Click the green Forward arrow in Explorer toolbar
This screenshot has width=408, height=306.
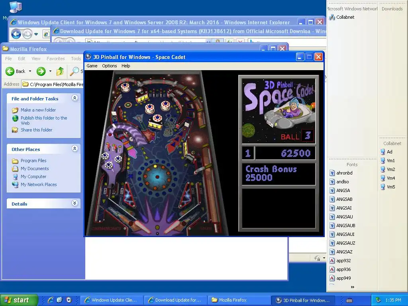[x=41, y=71]
